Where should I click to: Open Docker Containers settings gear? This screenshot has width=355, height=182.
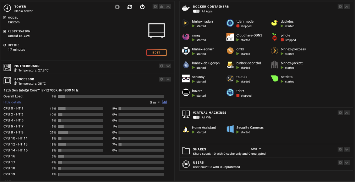tap(340, 7)
